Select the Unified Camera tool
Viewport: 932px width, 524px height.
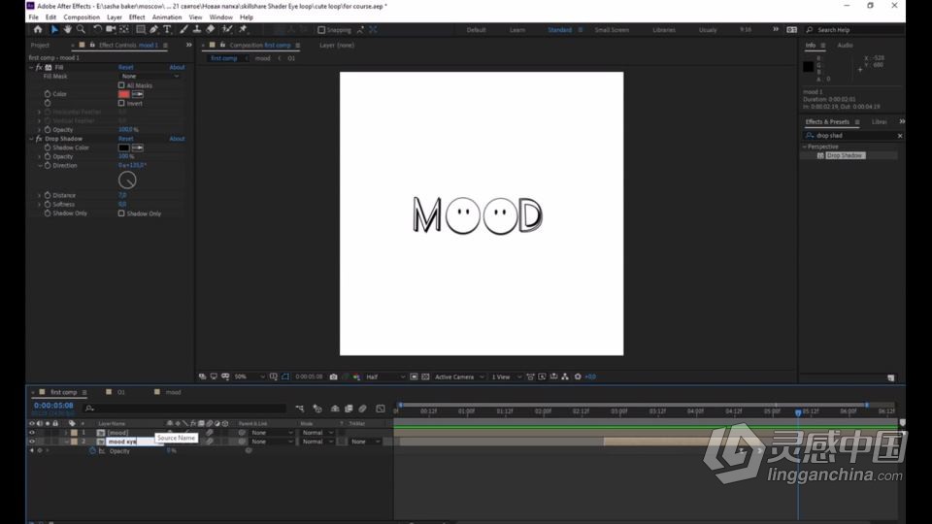tap(111, 29)
